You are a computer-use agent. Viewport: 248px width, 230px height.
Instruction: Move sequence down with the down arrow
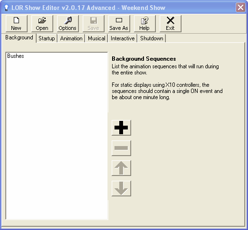coord(121,188)
